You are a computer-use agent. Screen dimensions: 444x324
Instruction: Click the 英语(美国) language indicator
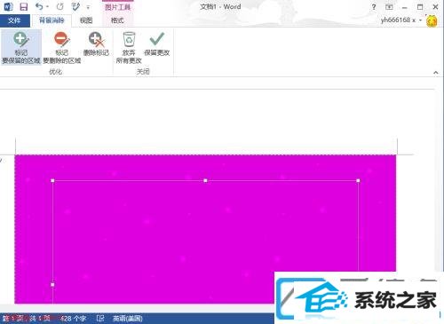(x=128, y=319)
